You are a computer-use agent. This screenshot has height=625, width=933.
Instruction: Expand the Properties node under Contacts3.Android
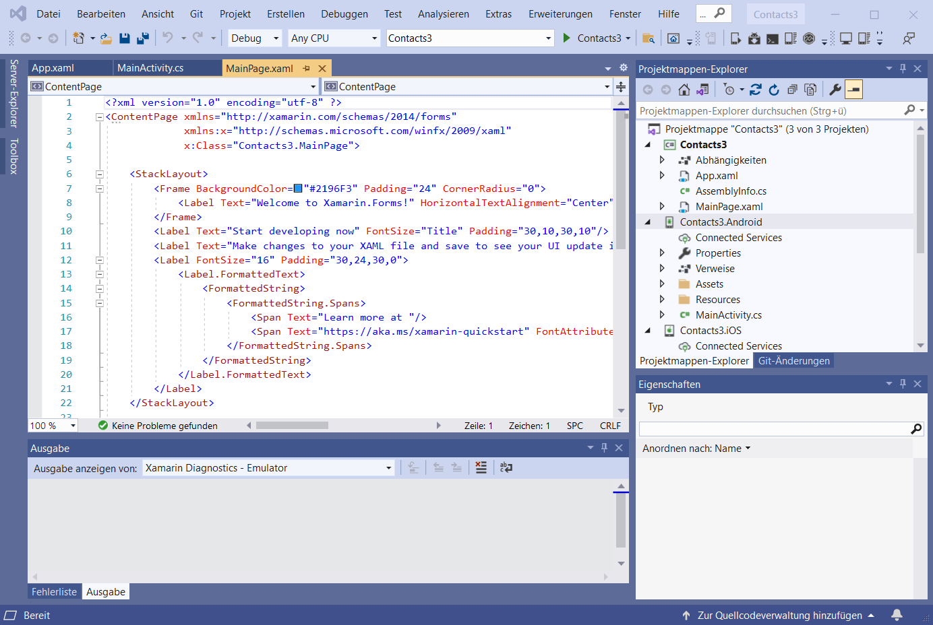(662, 253)
